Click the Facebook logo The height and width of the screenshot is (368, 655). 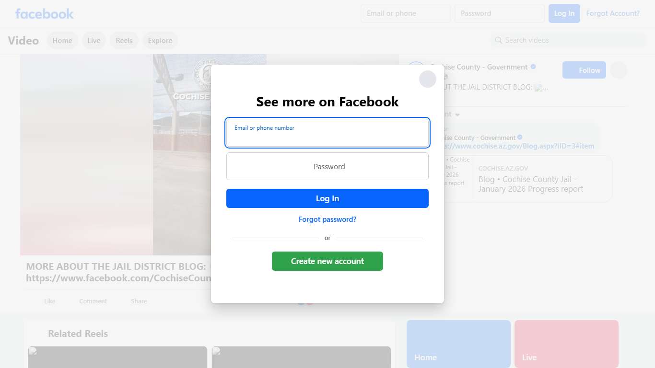44,13
